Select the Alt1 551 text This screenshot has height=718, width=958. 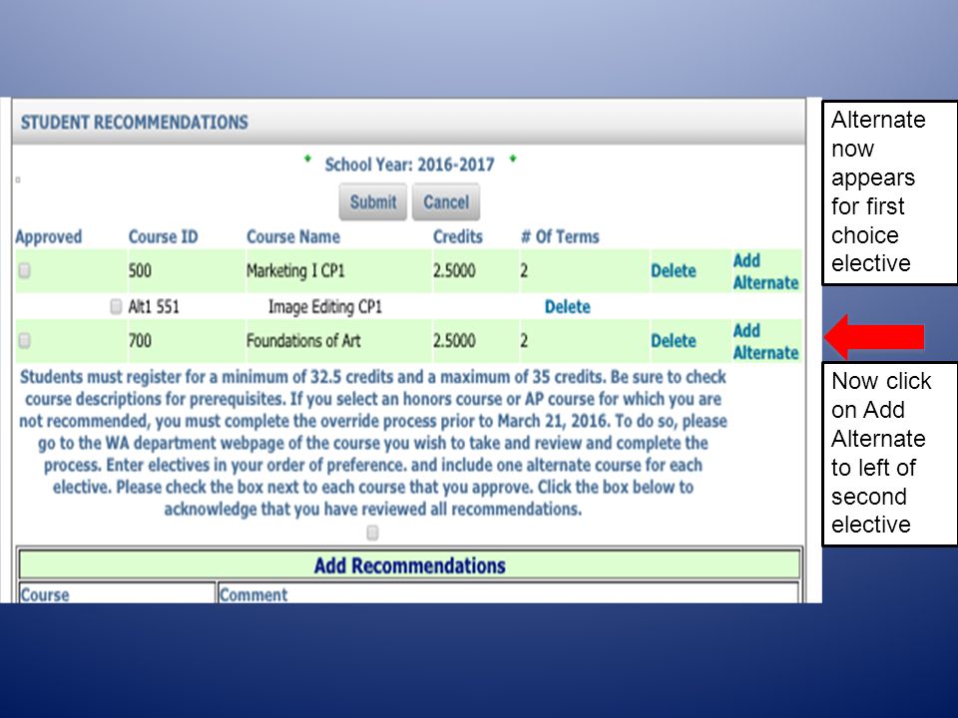(154, 306)
